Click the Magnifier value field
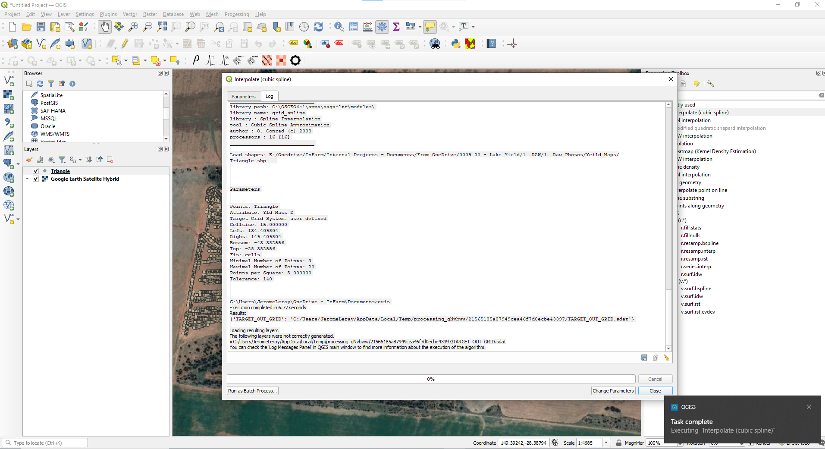Viewport: 825px width, 449px height. point(662,443)
